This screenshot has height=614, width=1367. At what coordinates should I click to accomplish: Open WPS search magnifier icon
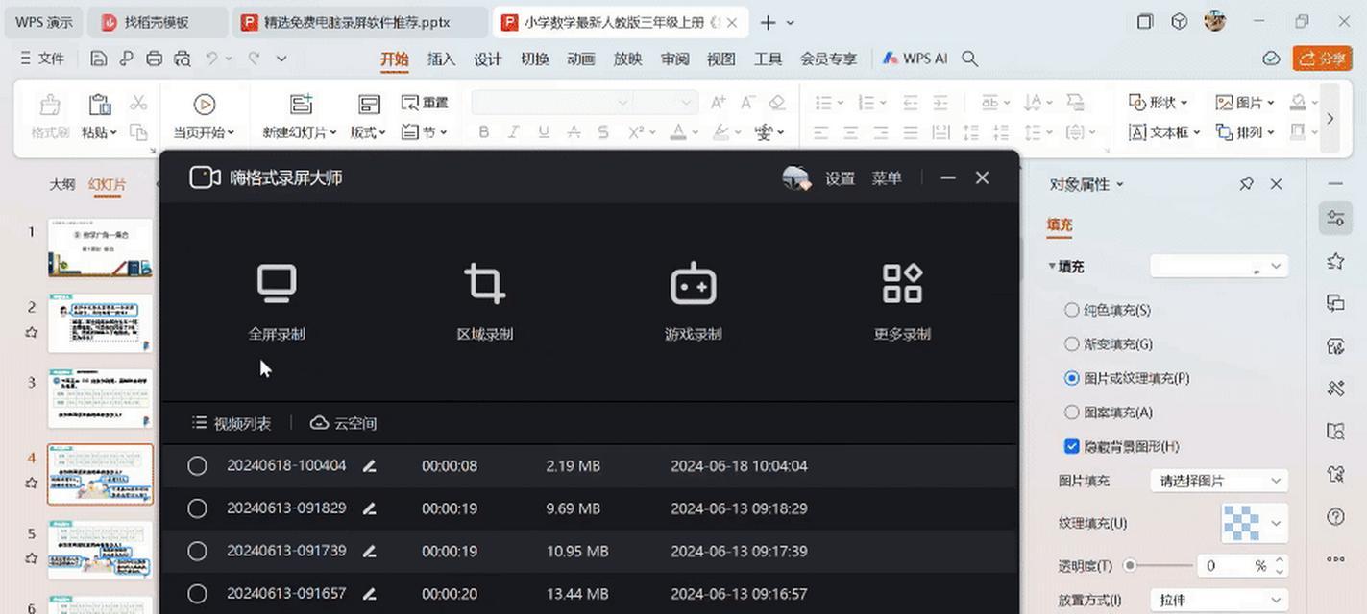click(970, 59)
